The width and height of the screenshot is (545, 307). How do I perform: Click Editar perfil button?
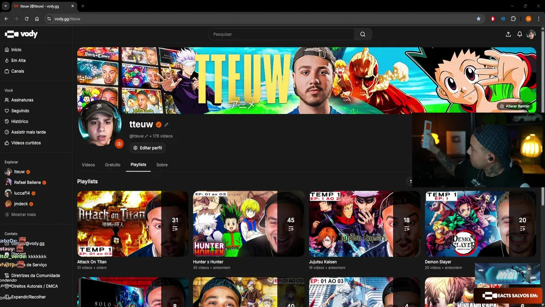(x=148, y=148)
